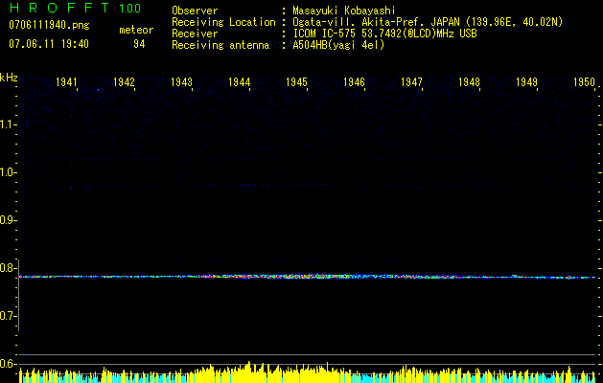
Task: Click the Receiver field label
Action: [195, 34]
